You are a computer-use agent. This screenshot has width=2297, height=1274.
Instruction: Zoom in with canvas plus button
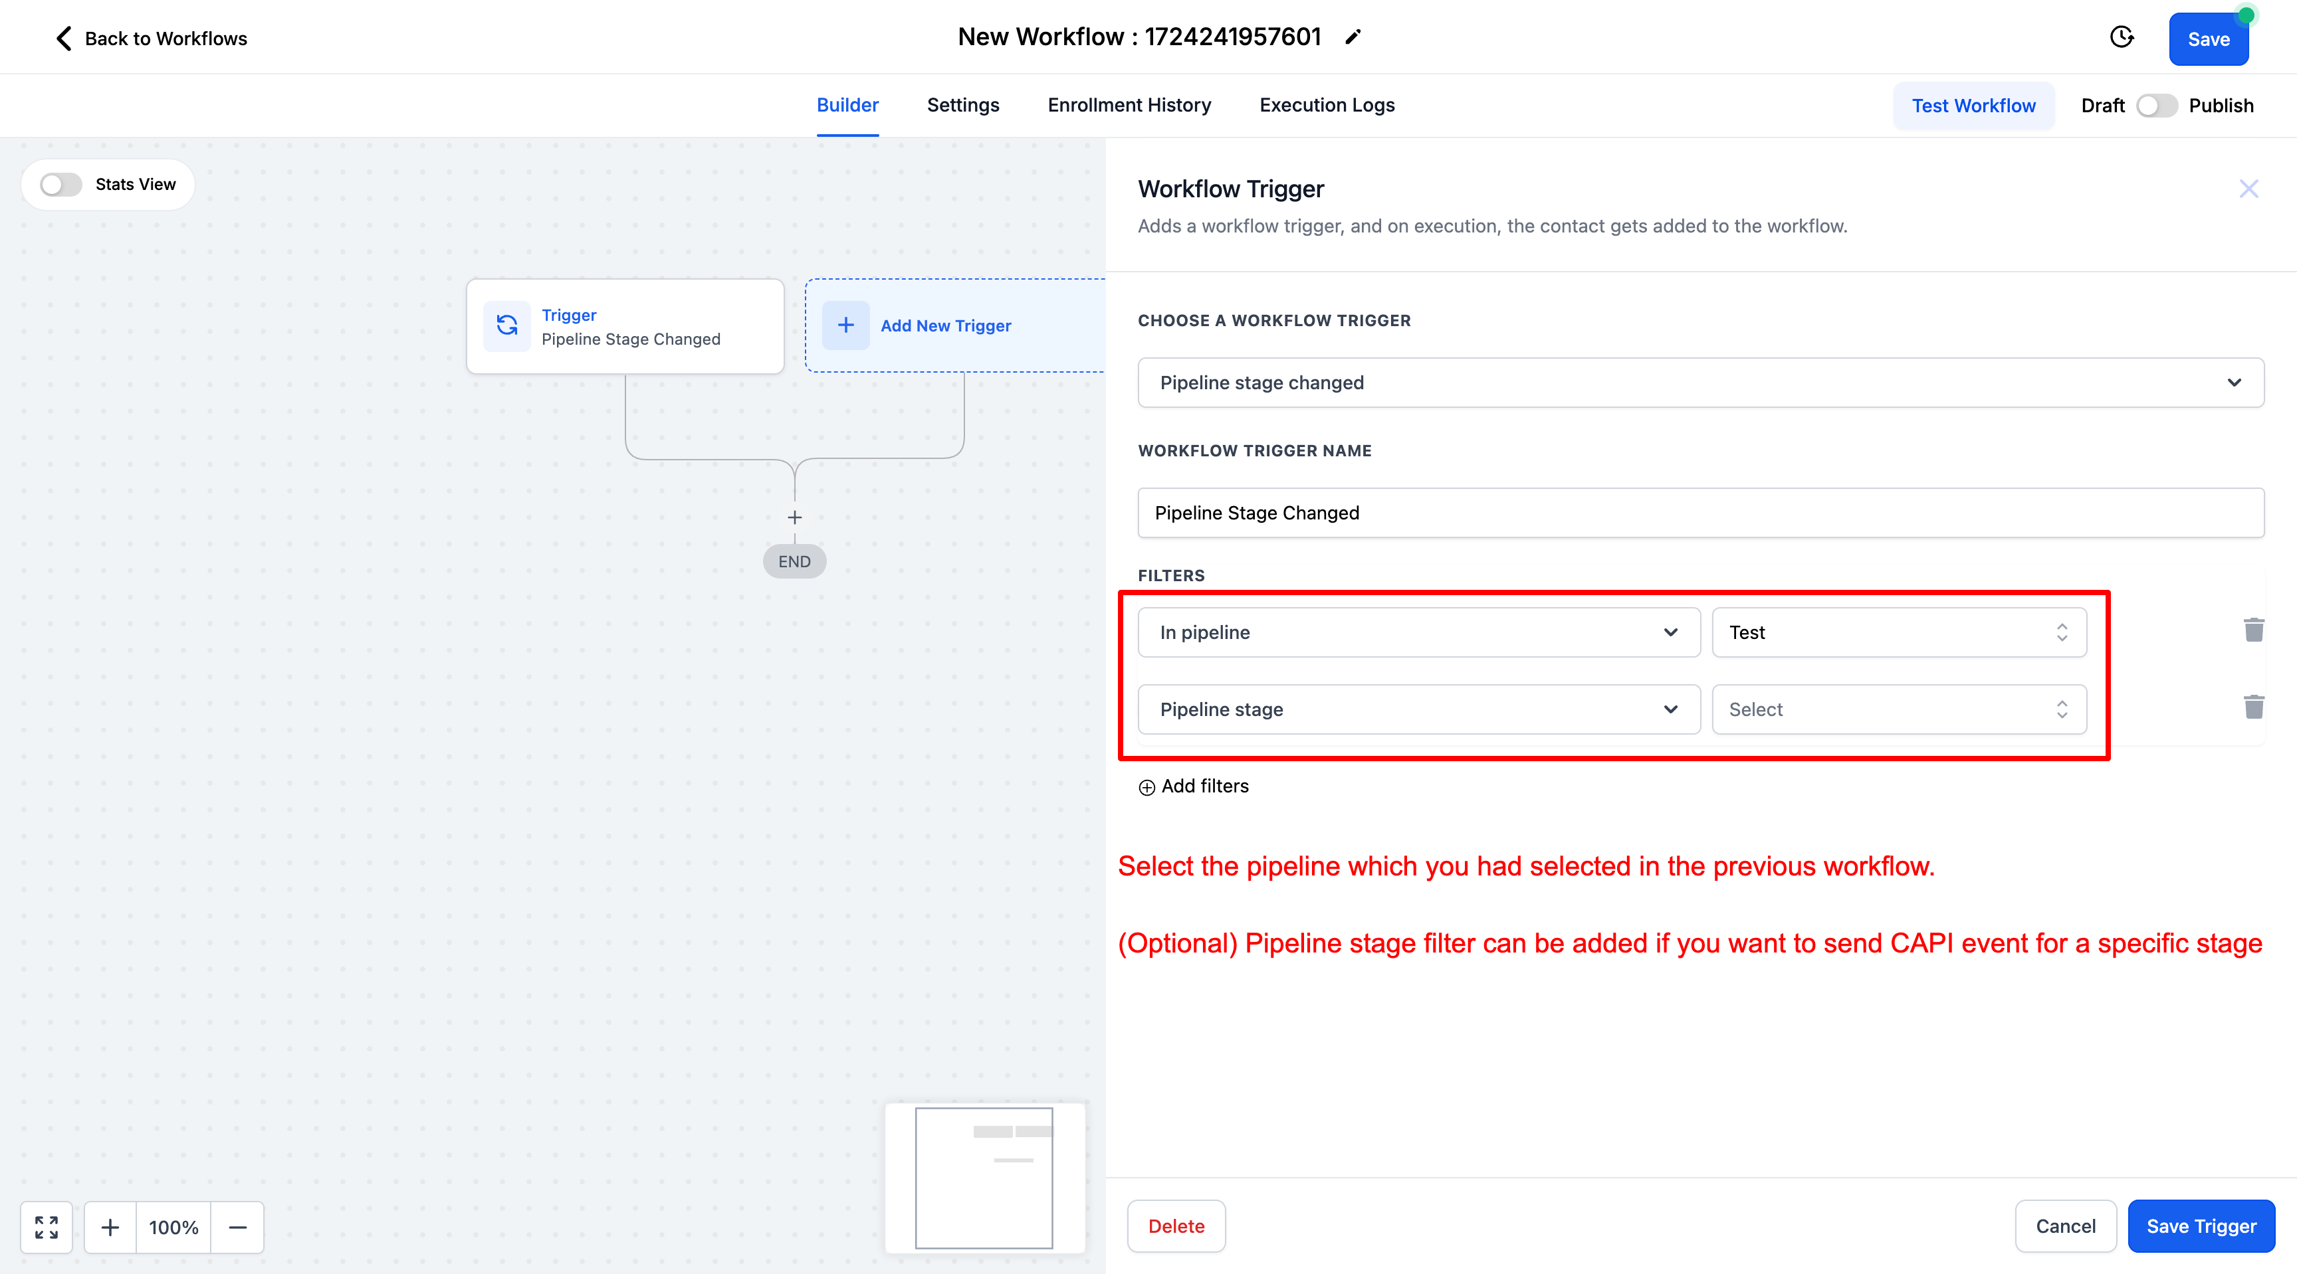point(110,1227)
